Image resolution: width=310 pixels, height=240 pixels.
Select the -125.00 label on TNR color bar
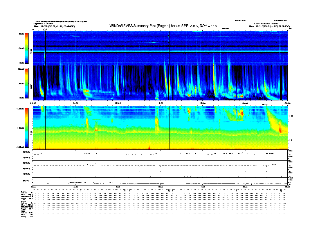[20, 109]
